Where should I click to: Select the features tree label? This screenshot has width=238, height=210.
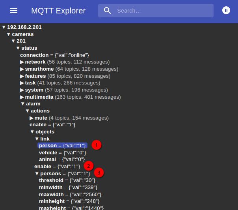(x=35, y=76)
